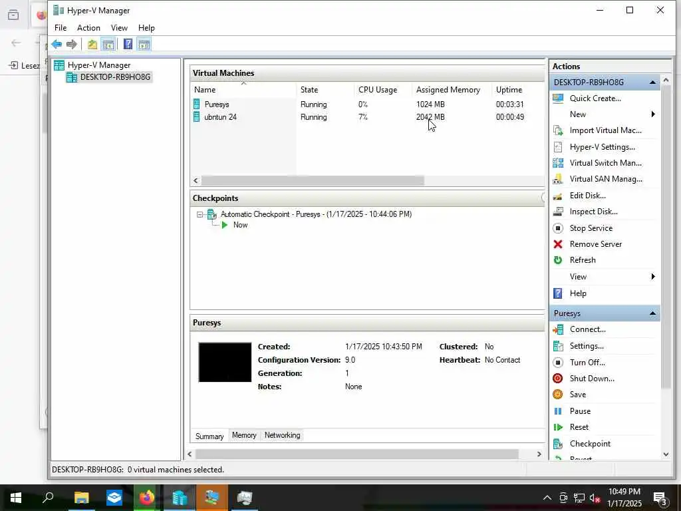Click Connect under Puresys actions
Image resolution: width=681 pixels, height=511 pixels.
pyautogui.click(x=588, y=329)
